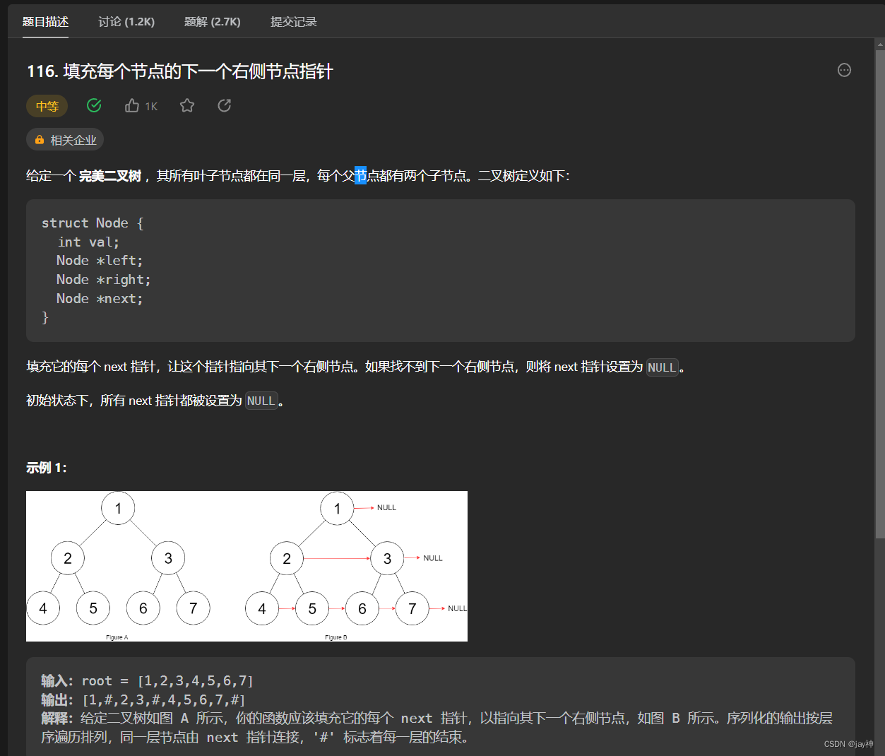This screenshot has height=756, width=885.
Task: View the 提交记录 tab
Action: (293, 21)
